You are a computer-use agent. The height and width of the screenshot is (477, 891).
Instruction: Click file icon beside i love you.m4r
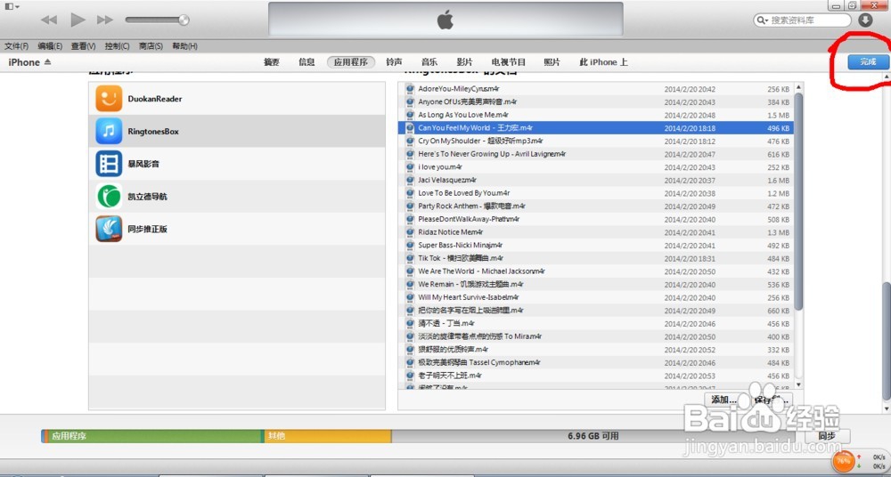tap(410, 167)
